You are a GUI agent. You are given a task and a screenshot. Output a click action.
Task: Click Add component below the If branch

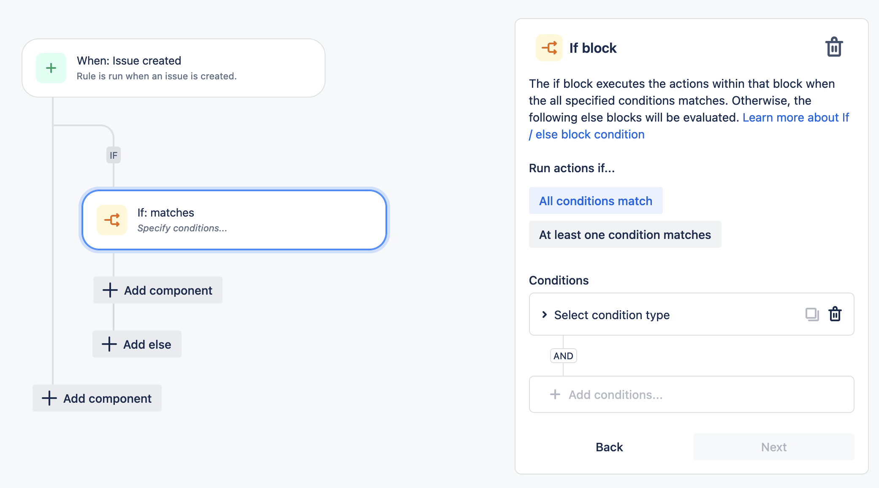click(157, 290)
